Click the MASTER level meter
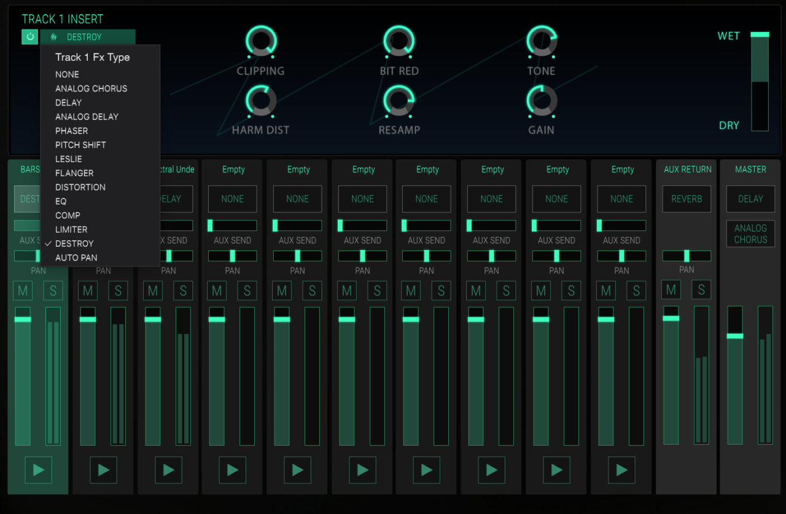The width and height of the screenshot is (786, 514). click(x=765, y=375)
